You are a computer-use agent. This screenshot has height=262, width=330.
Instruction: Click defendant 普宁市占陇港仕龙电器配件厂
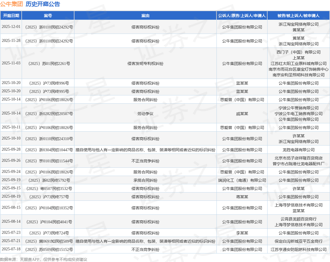pos(298,164)
